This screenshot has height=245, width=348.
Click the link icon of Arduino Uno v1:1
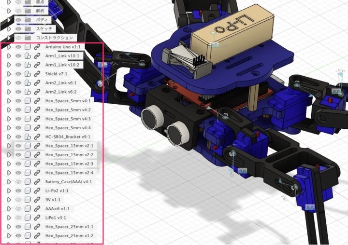(37, 47)
